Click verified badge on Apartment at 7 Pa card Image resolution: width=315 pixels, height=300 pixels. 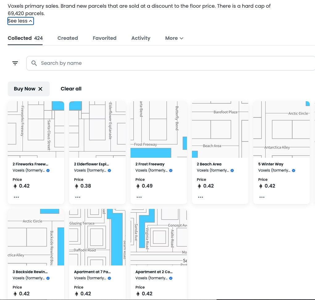(110, 278)
